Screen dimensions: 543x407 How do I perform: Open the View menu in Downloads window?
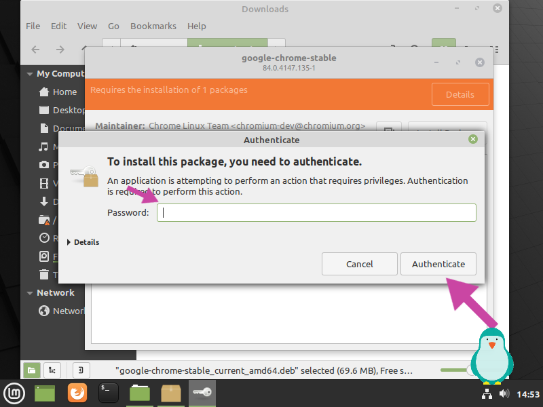[x=88, y=26]
